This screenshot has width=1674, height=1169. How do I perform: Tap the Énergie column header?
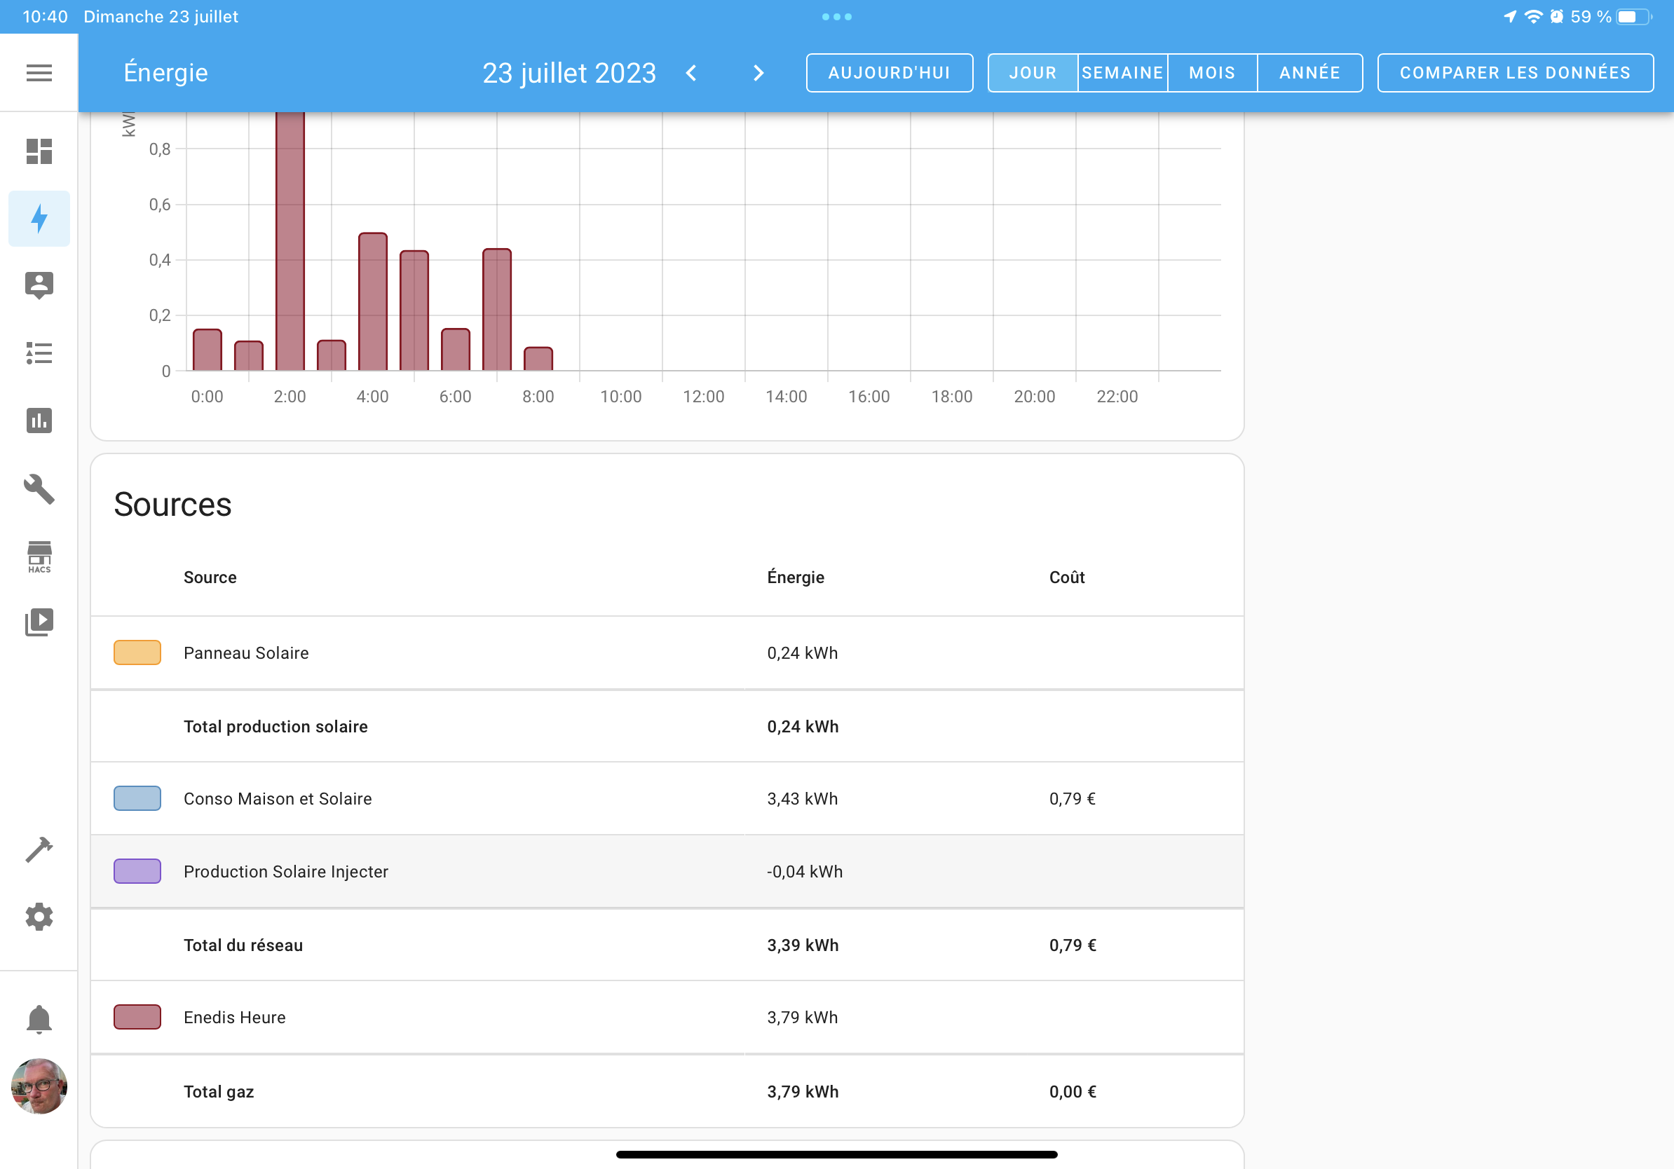tap(796, 577)
